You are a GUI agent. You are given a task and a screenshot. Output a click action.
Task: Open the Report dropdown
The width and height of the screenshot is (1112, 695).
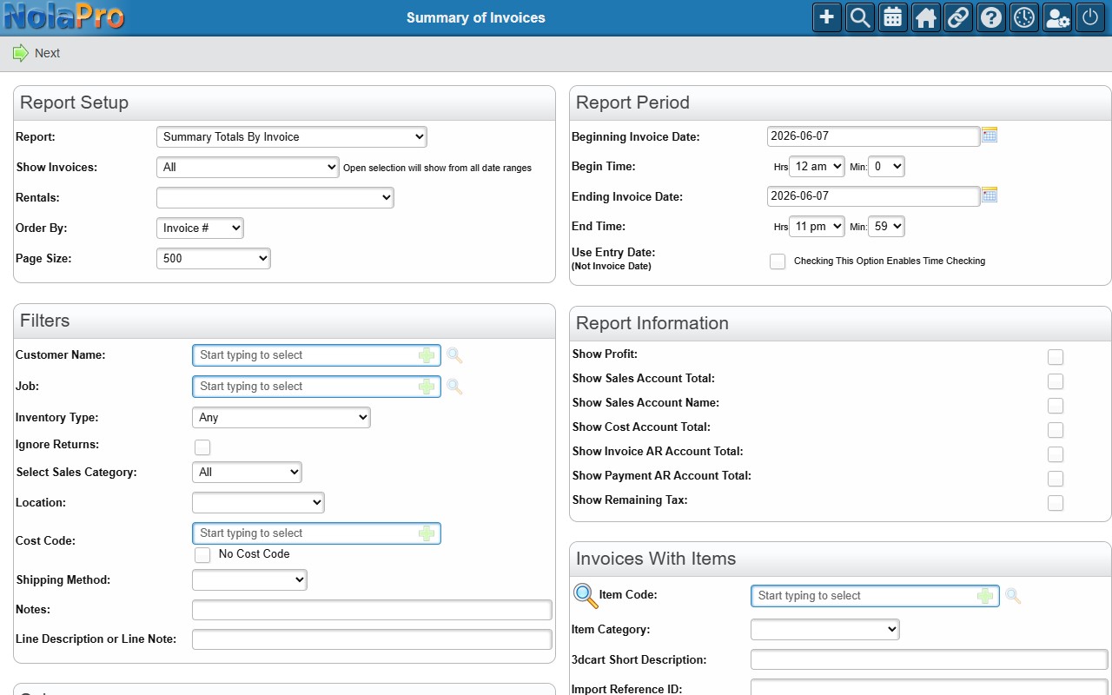(x=292, y=136)
